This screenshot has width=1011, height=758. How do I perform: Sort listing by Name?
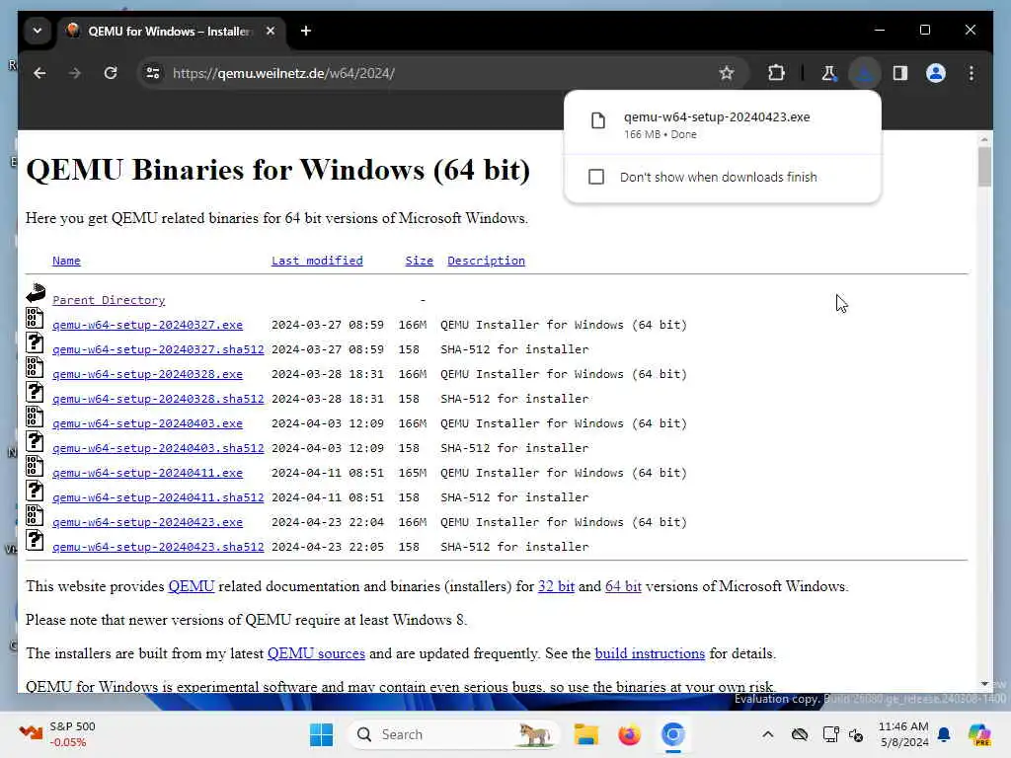[66, 261]
